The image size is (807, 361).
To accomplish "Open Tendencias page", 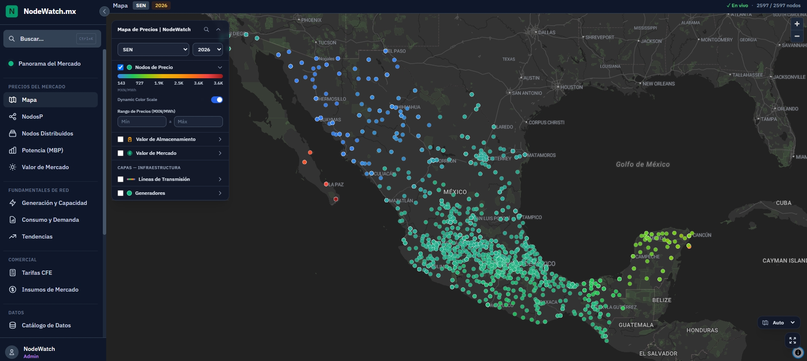I will tap(51, 236).
